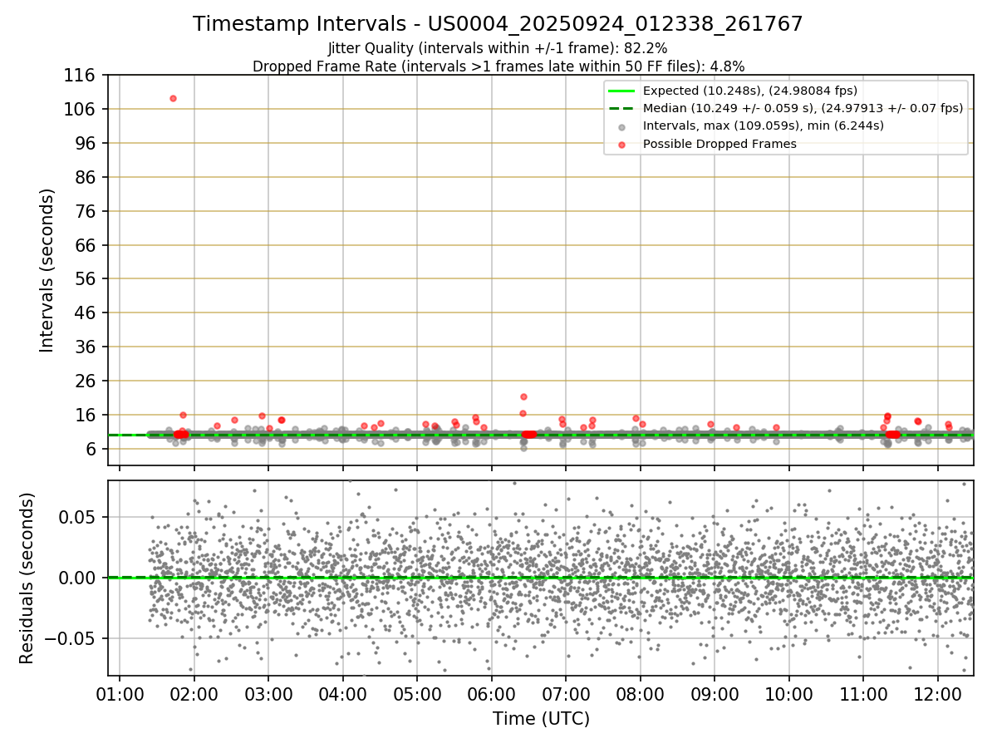
Task: Click y-axis tick label '6'
Action: (91, 450)
